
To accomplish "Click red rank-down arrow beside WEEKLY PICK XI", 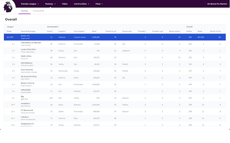I will [14, 85].
